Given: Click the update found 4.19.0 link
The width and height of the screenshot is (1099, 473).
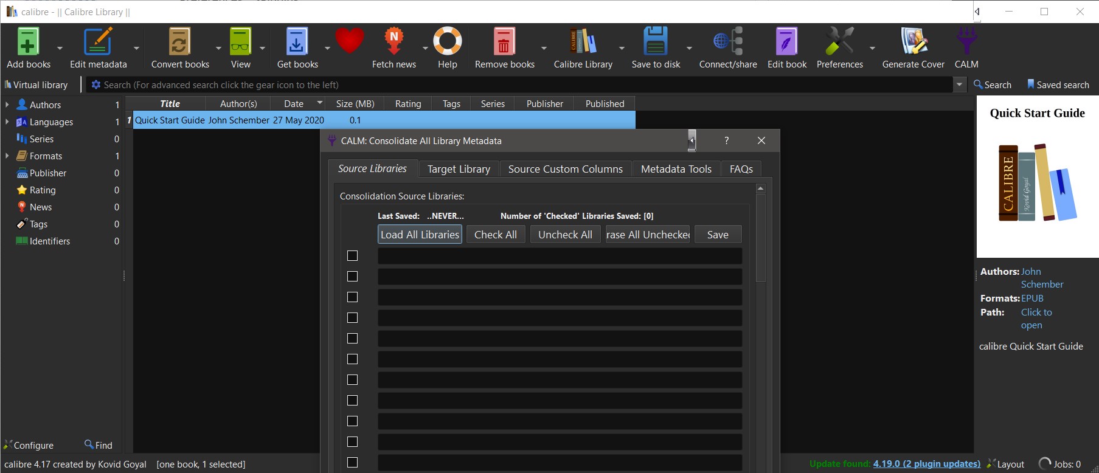Looking at the screenshot, I should click(926, 464).
